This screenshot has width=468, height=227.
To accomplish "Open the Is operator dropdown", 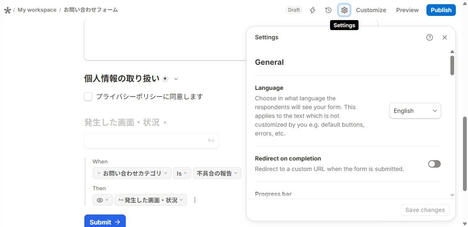I will pyautogui.click(x=182, y=173).
